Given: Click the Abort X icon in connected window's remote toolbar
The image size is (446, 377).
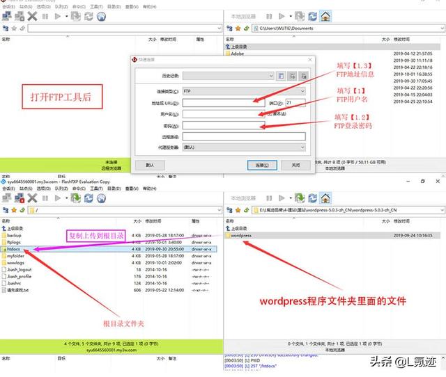Looking at the screenshot, I should pos(32,198).
